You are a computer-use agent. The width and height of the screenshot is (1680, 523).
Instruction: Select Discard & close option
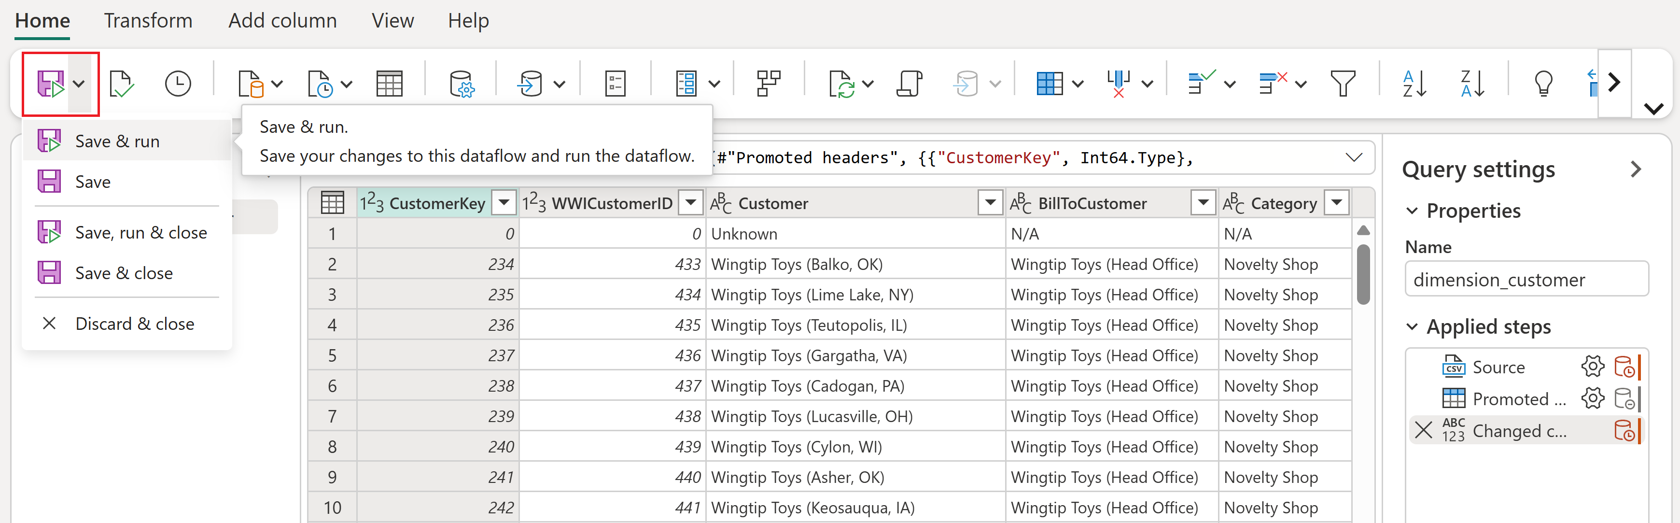[134, 324]
